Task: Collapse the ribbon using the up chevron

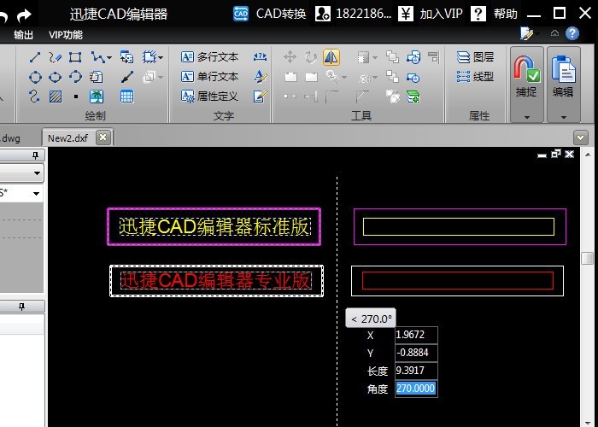Action: coord(554,33)
